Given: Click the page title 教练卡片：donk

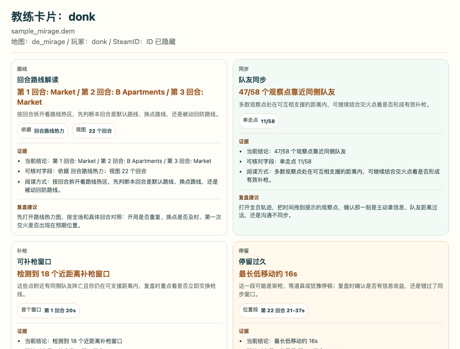Looking at the screenshot, I should (x=53, y=17).
